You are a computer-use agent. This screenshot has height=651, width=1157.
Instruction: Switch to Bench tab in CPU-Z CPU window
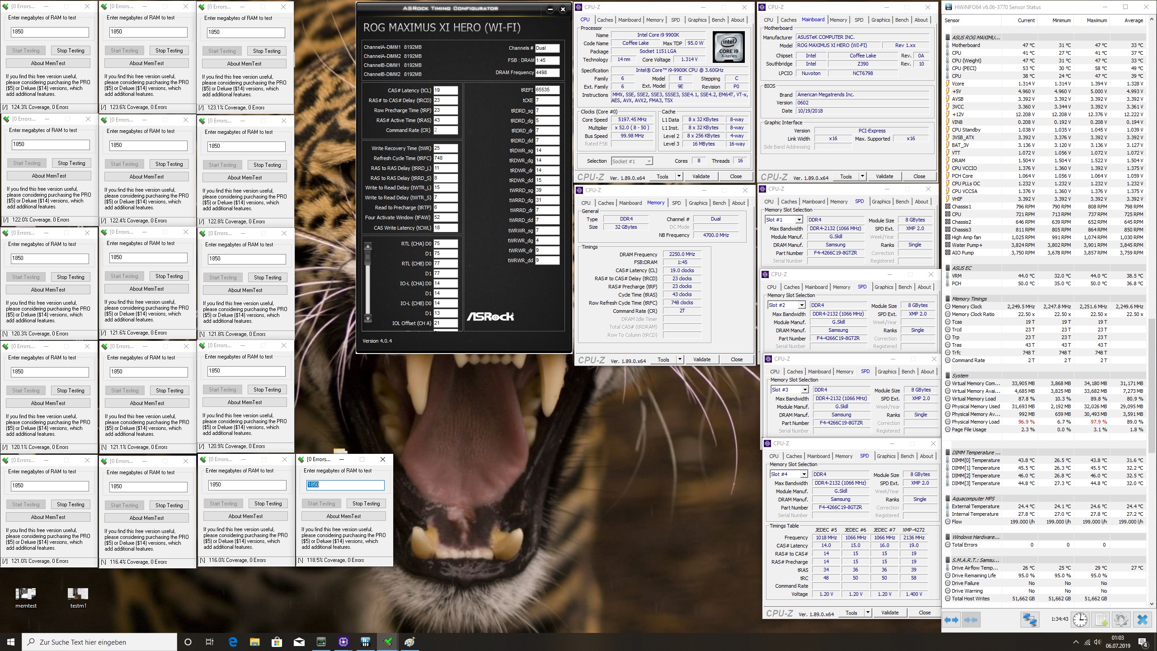(x=718, y=20)
